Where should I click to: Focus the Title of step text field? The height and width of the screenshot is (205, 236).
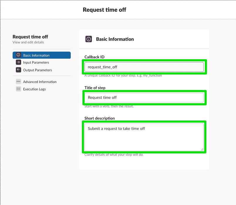pyautogui.click(x=144, y=97)
